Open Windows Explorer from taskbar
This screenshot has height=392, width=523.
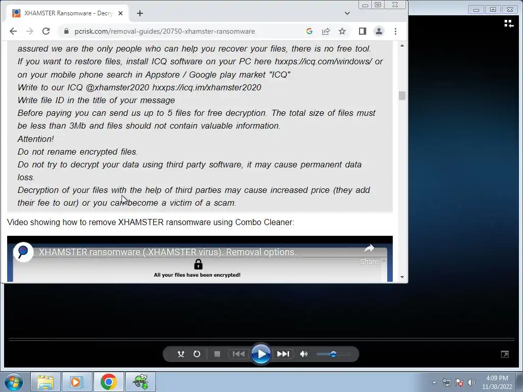pyautogui.click(x=45, y=382)
